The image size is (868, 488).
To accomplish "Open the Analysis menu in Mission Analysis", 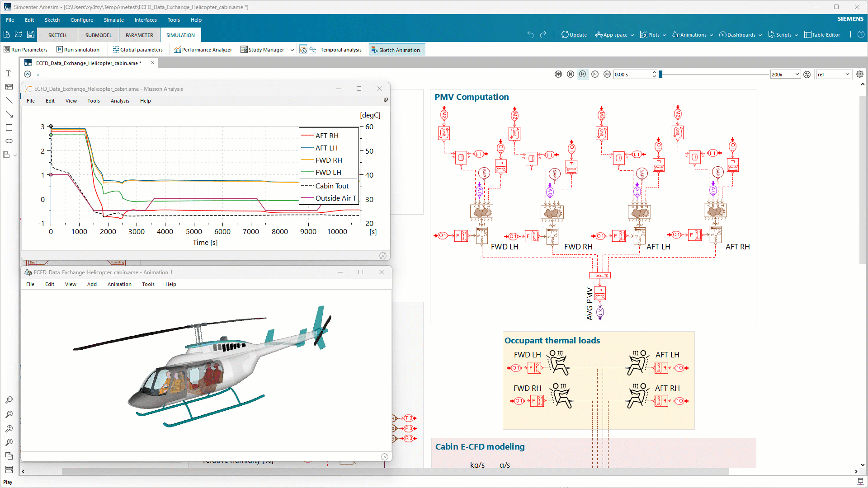I will (x=120, y=101).
